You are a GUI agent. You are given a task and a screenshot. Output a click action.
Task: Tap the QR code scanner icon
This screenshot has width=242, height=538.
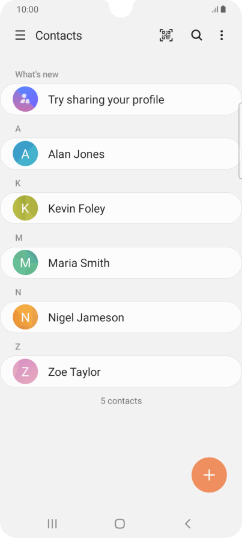click(166, 35)
